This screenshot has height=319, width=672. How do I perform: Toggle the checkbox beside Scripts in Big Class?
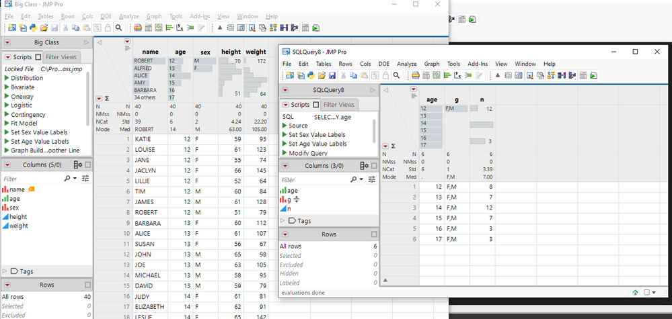tap(38, 57)
